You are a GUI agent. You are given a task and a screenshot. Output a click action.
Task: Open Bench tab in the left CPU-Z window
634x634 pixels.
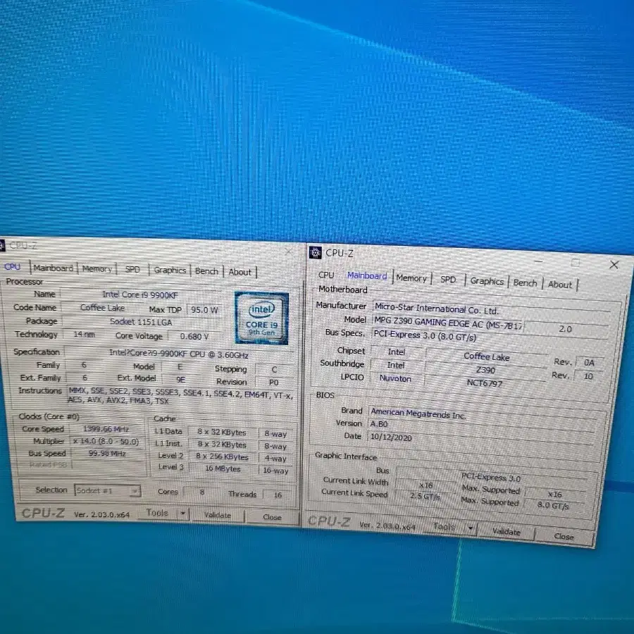coord(206,271)
